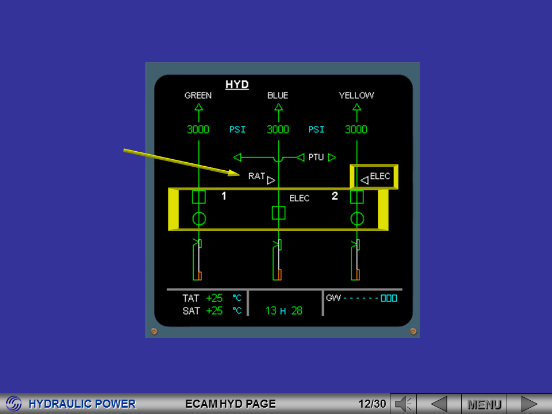Click the HYDRAULIC POWER link

(x=83, y=404)
